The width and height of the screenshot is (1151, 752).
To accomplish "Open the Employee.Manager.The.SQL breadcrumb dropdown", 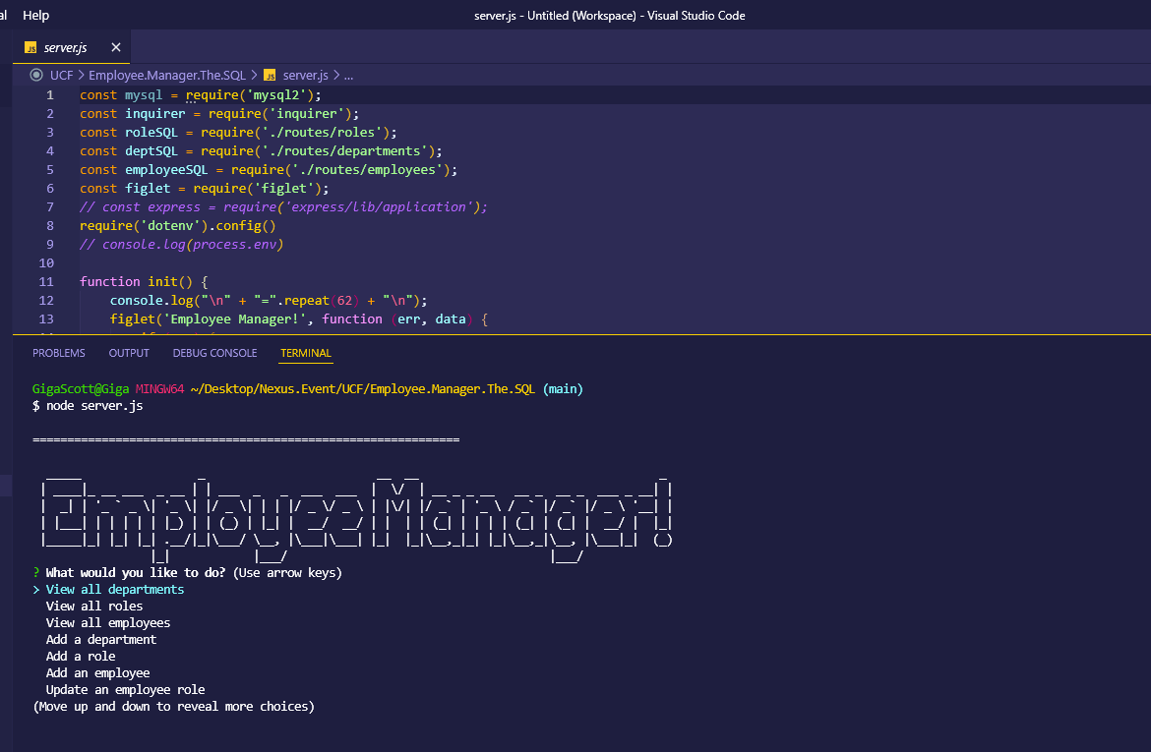I will click(x=166, y=75).
